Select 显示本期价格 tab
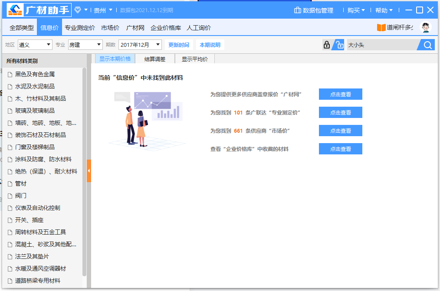440x291 pixels. pyautogui.click(x=115, y=59)
